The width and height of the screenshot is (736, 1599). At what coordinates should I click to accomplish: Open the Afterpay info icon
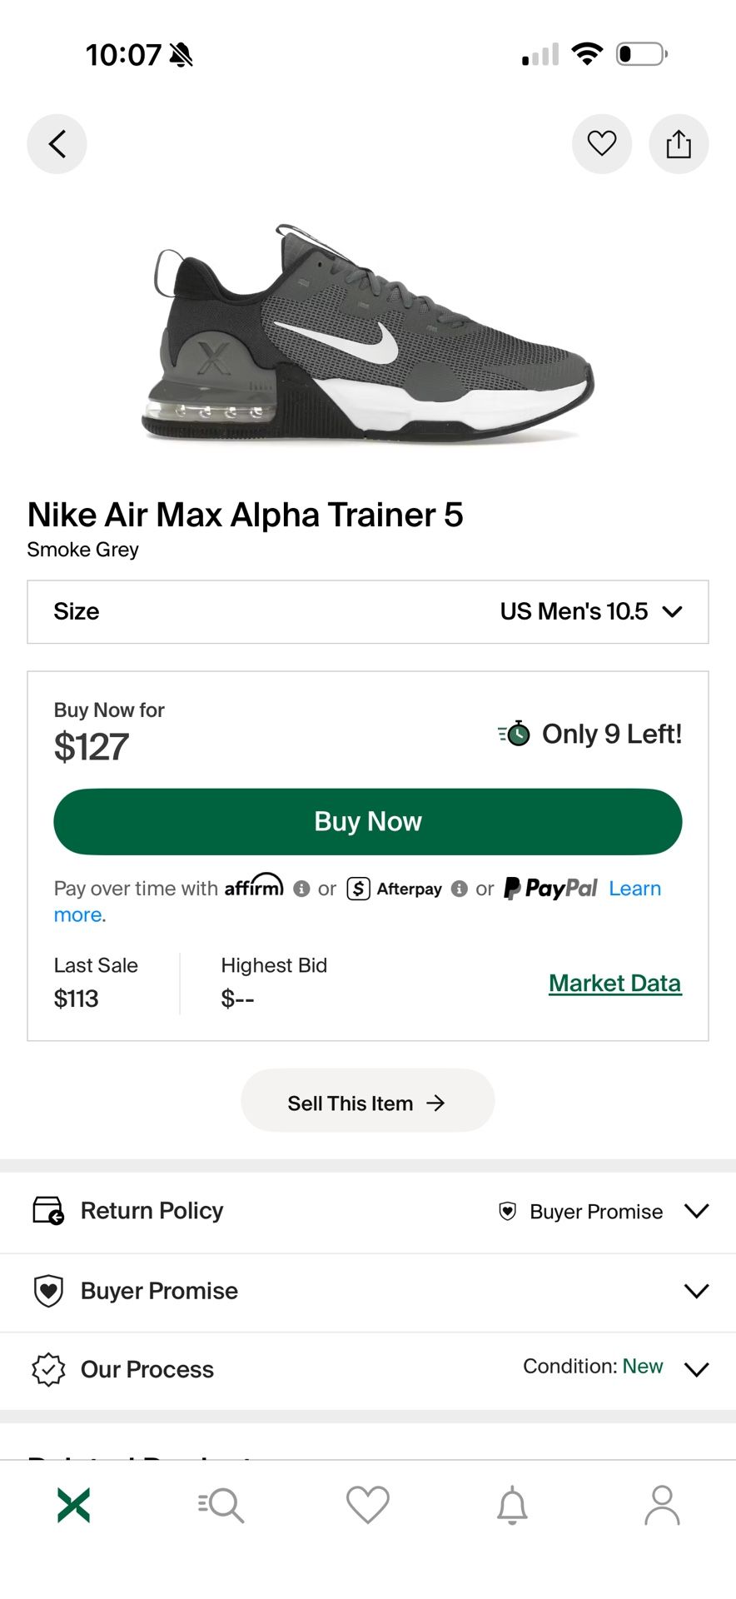point(459,889)
